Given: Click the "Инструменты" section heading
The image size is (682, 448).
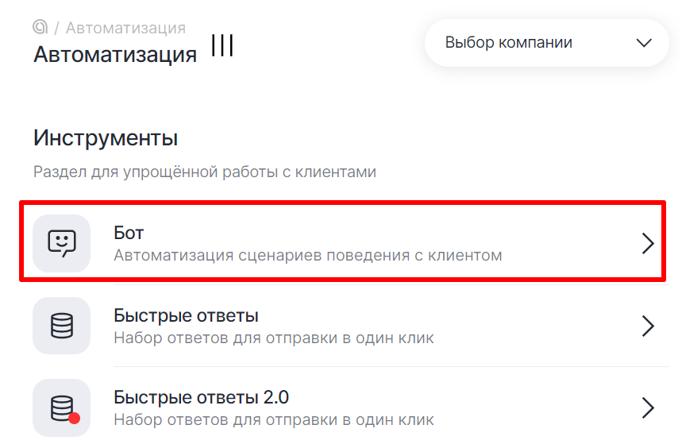Looking at the screenshot, I should (106, 137).
